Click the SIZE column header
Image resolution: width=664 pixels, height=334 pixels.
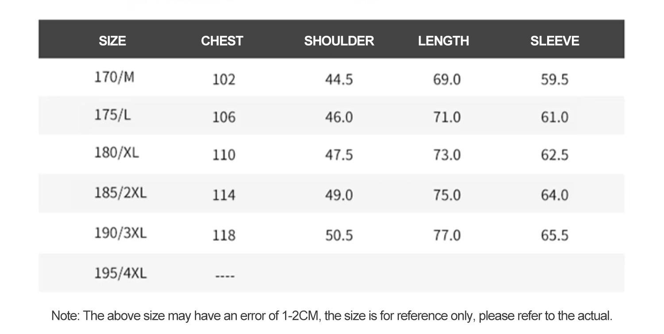point(112,41)
